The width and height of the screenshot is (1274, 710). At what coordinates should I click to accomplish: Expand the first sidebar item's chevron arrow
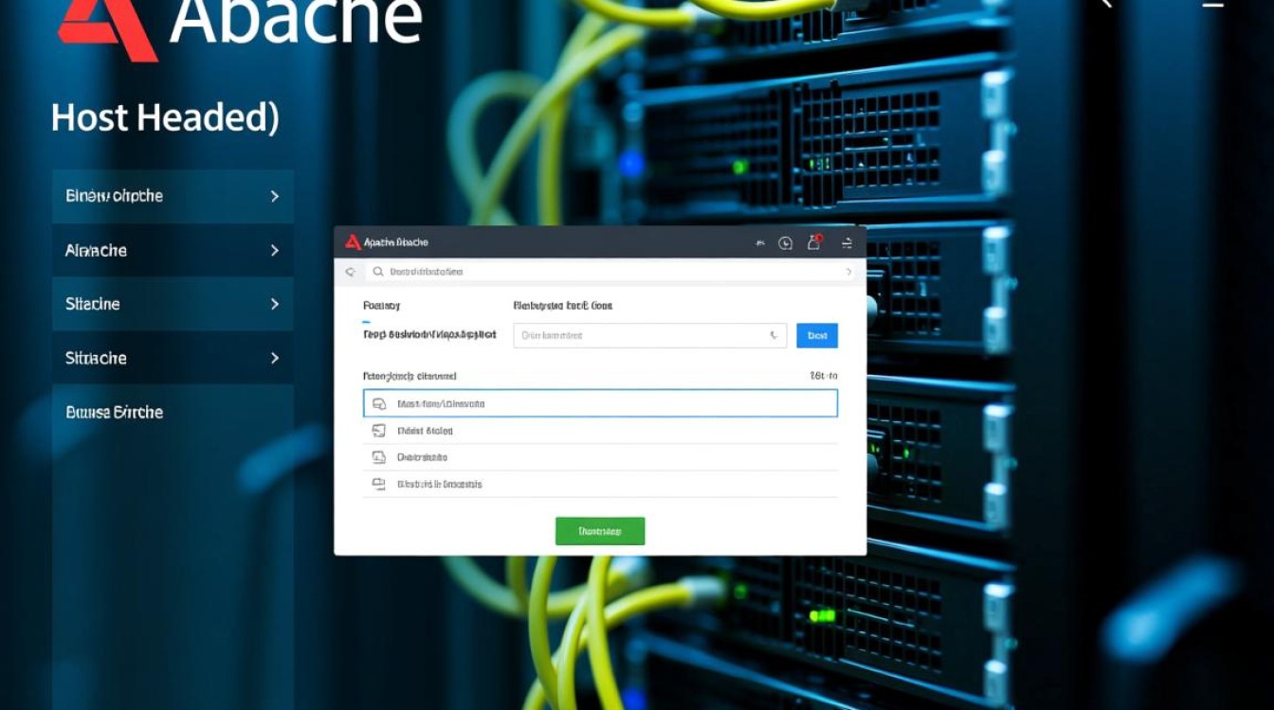275,196
